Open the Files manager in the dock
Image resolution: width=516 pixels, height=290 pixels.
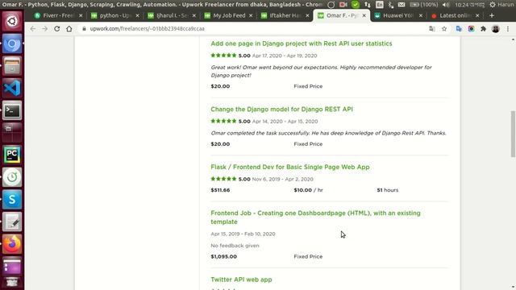(12, 66)
